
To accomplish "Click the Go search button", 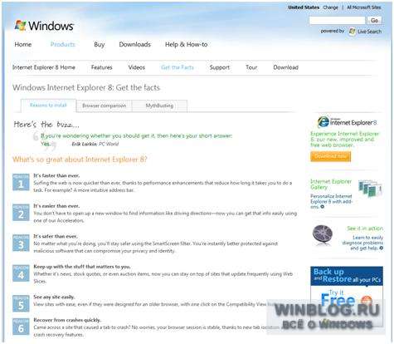I will point(374,20).
